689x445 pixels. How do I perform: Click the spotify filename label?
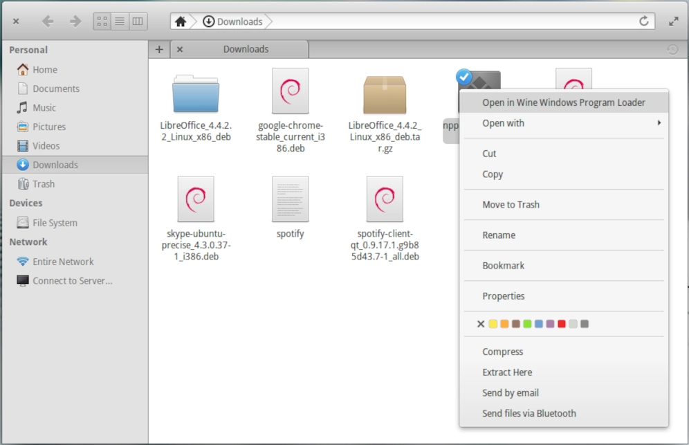290,234
